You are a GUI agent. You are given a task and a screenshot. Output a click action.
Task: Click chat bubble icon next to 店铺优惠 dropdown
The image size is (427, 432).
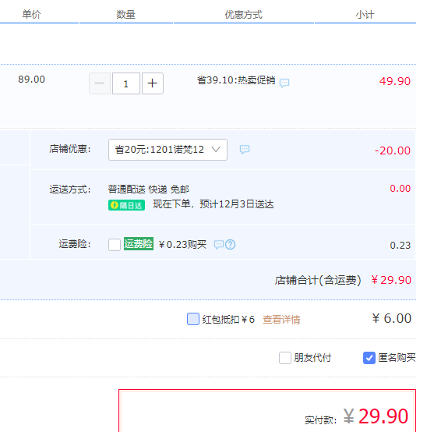click(x=245, y=149)
